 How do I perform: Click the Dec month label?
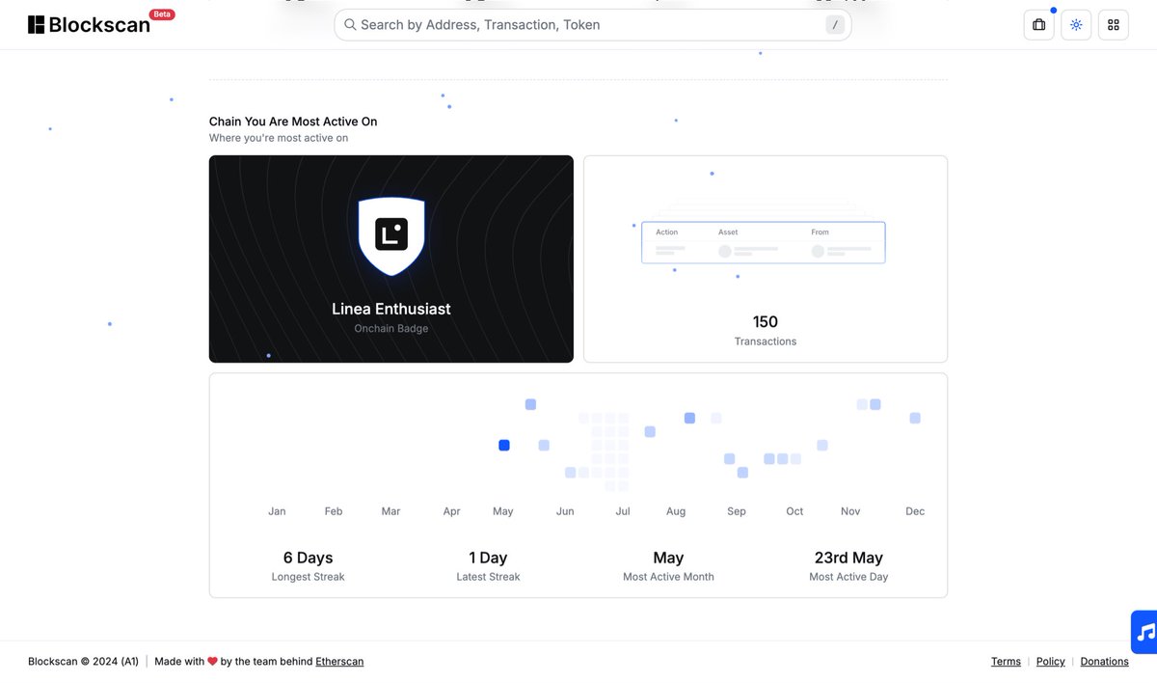tap(915, 511)
